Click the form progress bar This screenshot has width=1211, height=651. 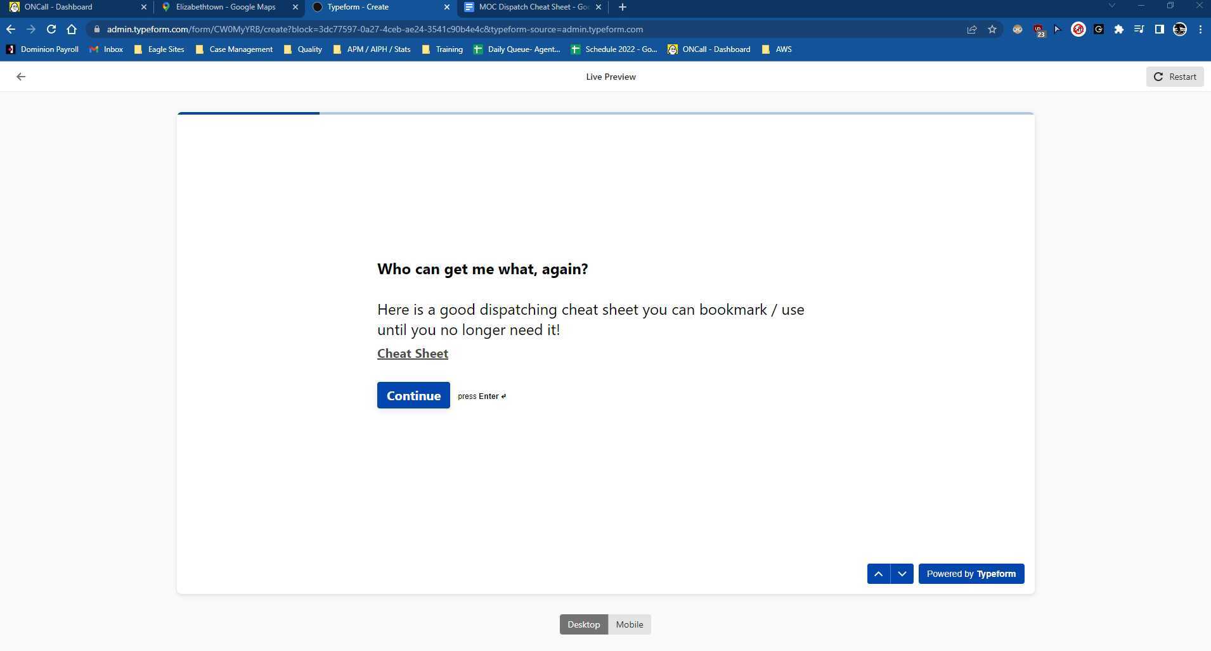(605, 113)
